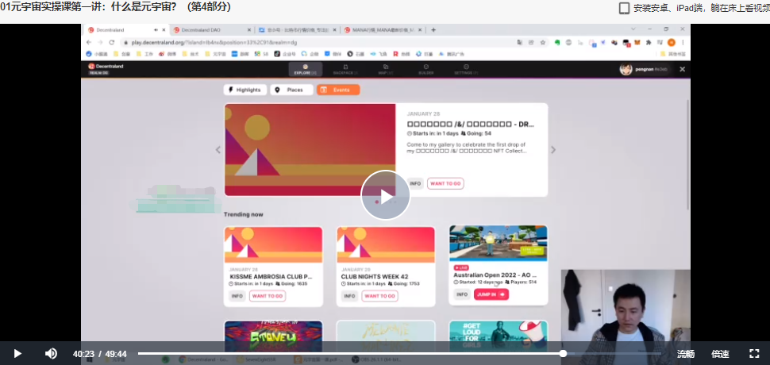Open the extensions puzzle piece icon

pos(649,43)
